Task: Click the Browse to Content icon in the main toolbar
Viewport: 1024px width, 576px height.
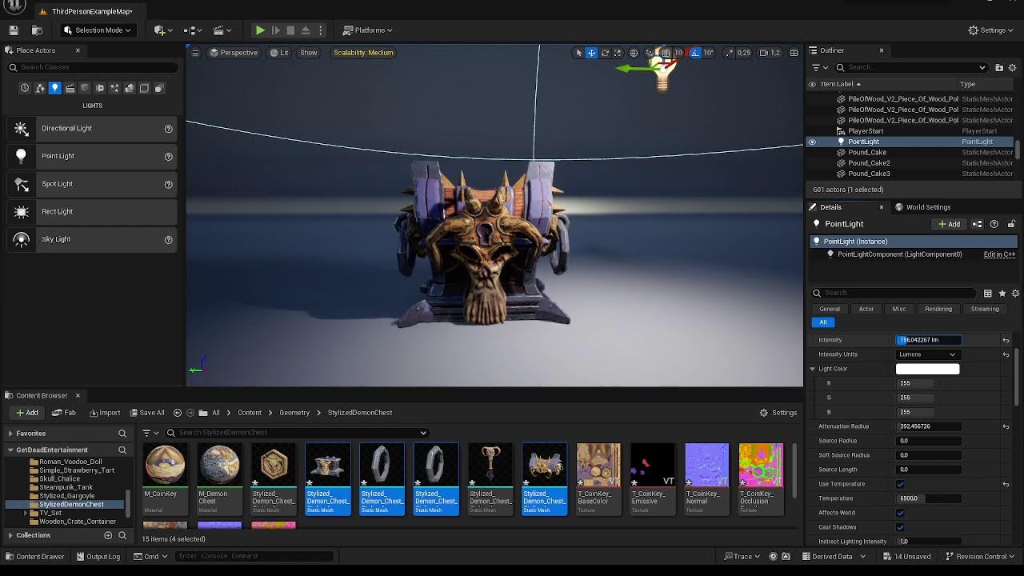Action: [x=37, y=30]
